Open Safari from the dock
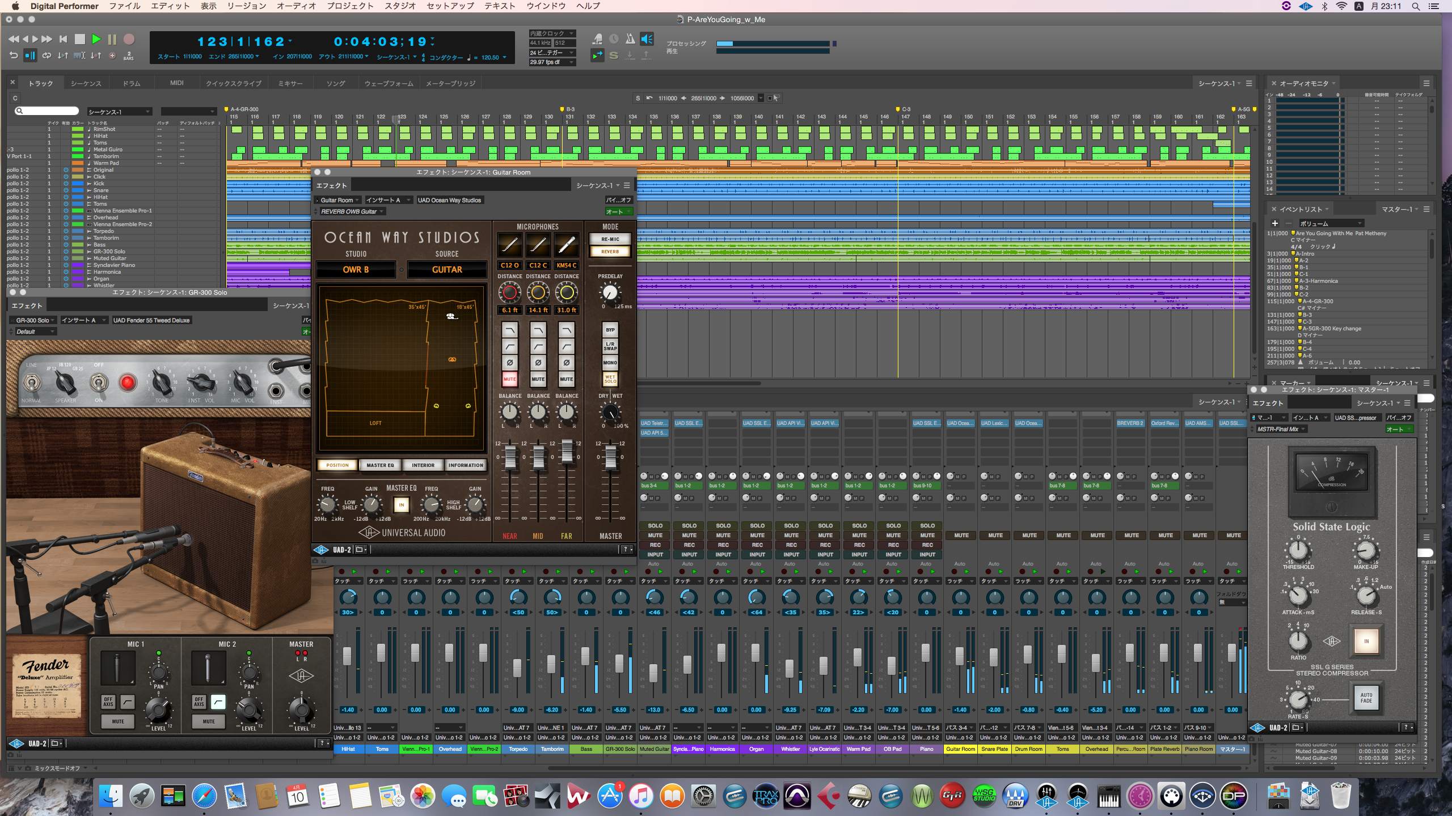 coord(204,796)
